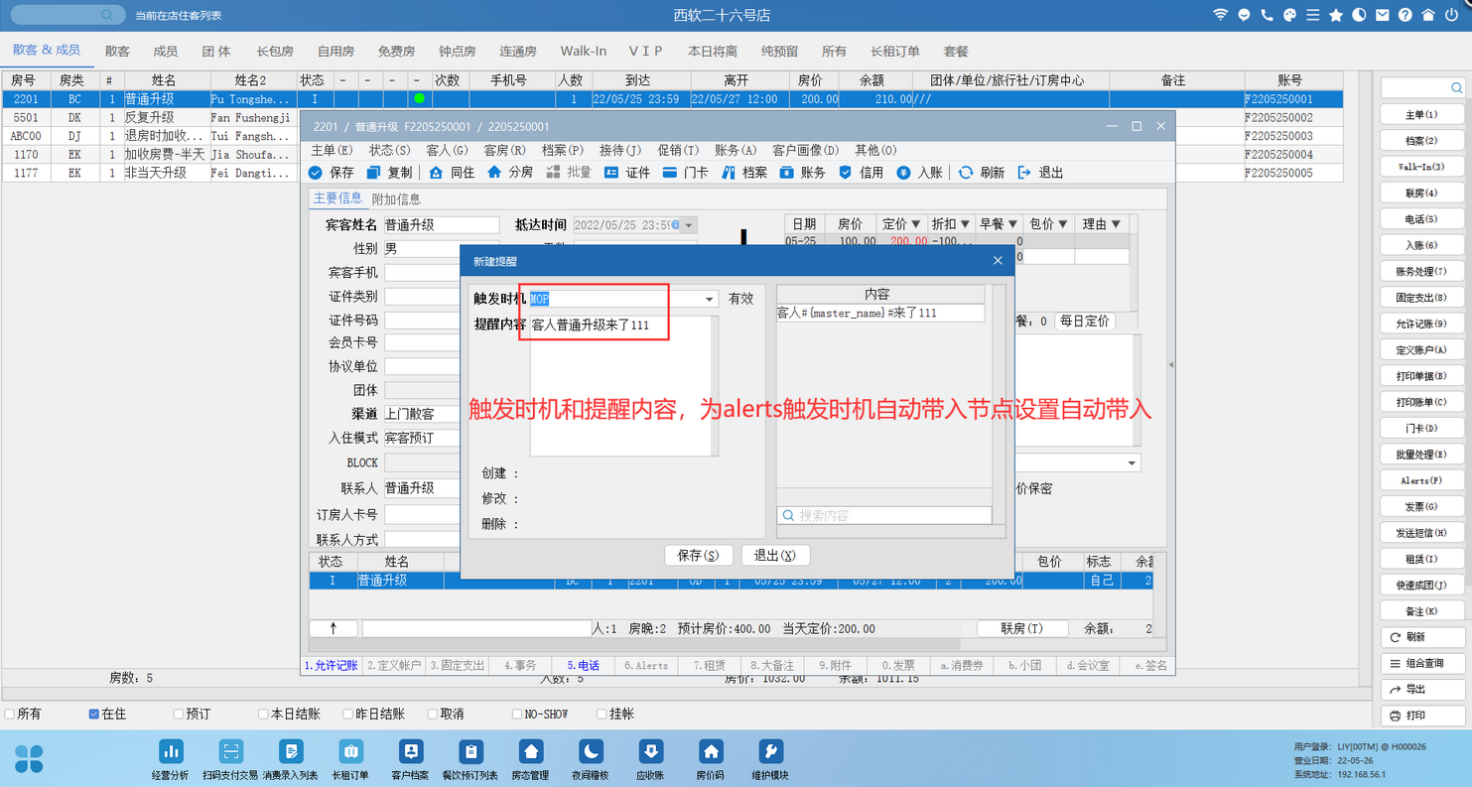Image resolution: width=1472 pixels, height=787 pixels.
Task: Open the 理由 column dropdown
Action: (x=1116, y=224)
